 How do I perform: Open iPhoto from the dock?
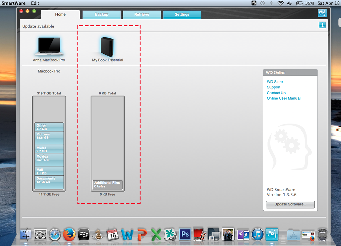228,234
